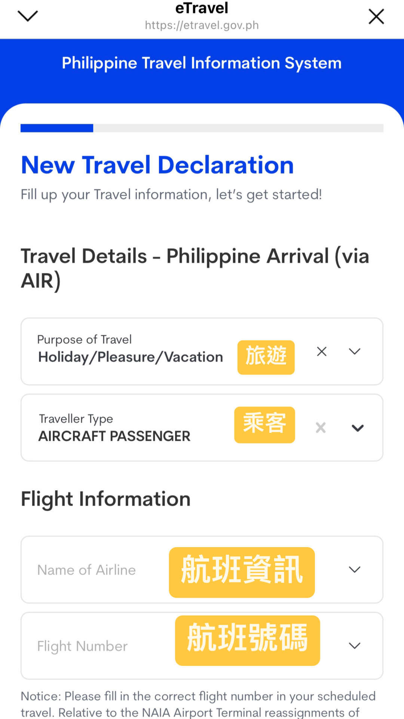Click the form progress bar
Image resolution: width=404 pixels, height=719 pixels.
coord(202,128)
